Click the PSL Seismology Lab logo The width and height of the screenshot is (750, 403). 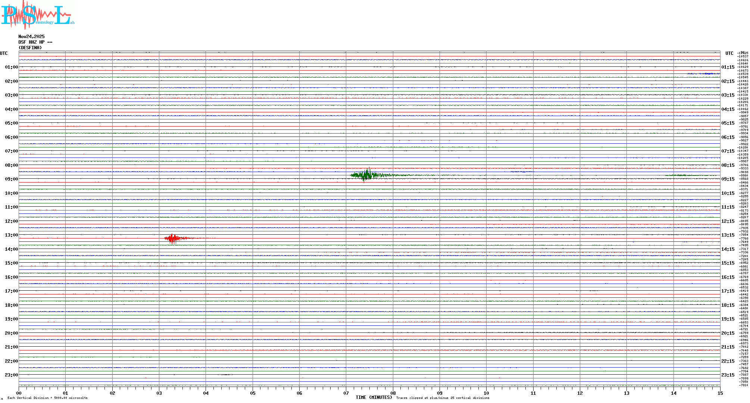pyautogui.click(x=37, y=14)
